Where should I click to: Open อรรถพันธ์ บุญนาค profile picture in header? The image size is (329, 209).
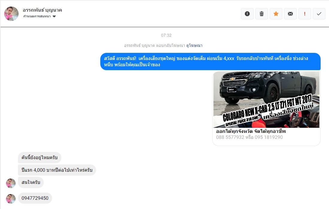pyautogui.click(x=11, y=14)
